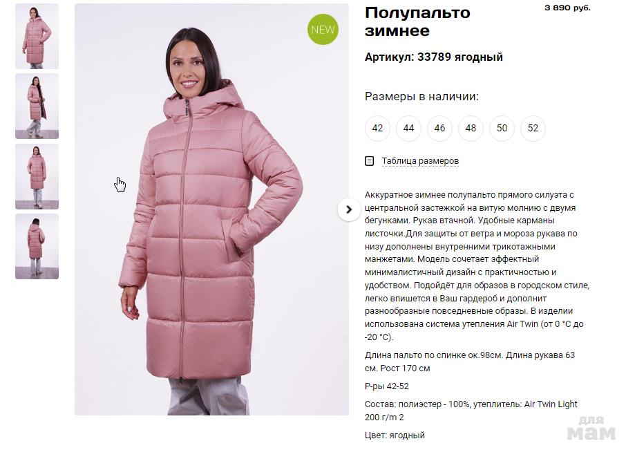The height and width of the screenshot is (450, 626).
Task: Show the third thumbnail full-length view
Action: 37,176
